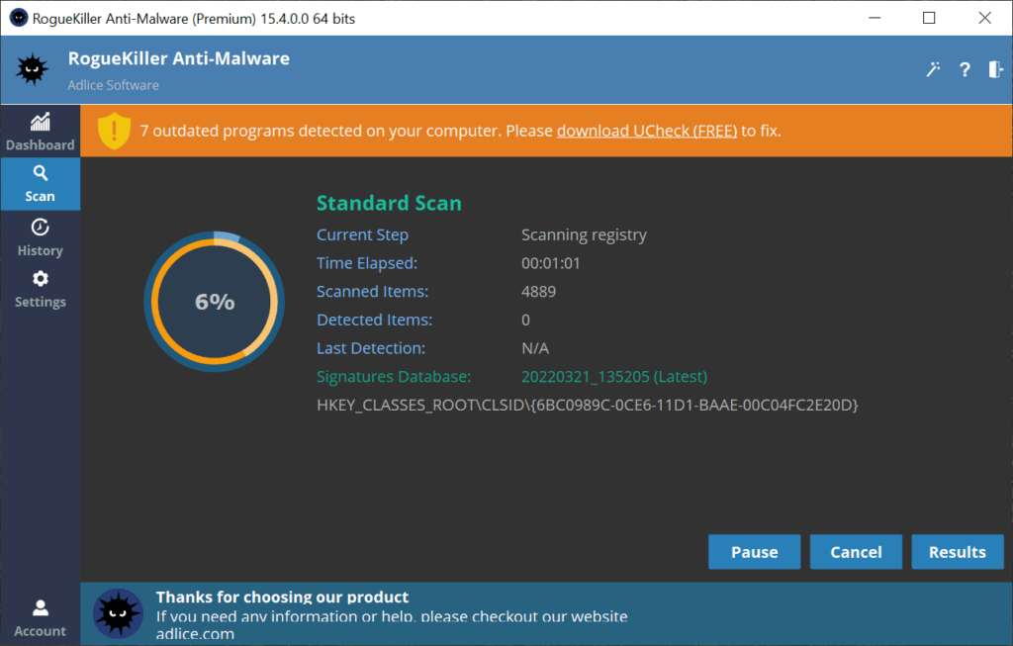Open the Account profile icon
The width and height of the screenshot is (1013, 646).
(x=40, y=608)
